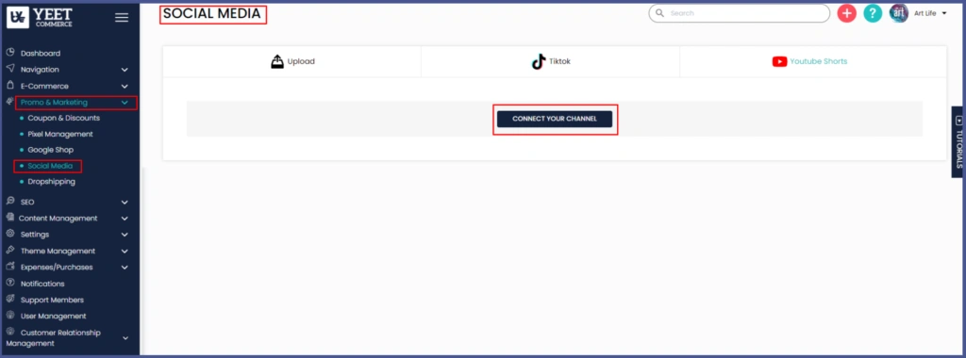Click the red plus add button

coord(846,13)
